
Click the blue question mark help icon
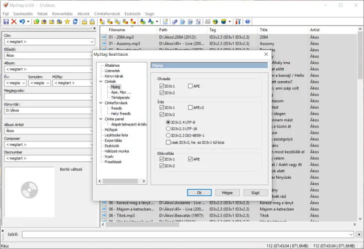point(248,21)
